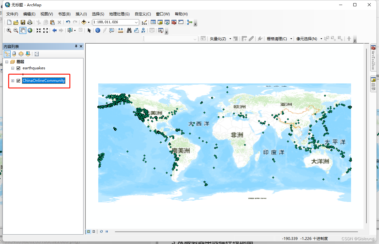379x244 pixels.
Task: Pin the 内容列表 panel
Action: 76,46
